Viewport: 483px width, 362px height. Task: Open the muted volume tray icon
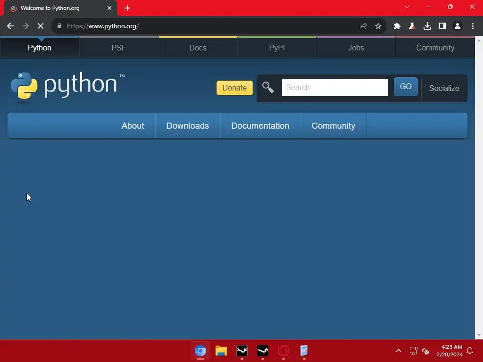coord(425,351)
